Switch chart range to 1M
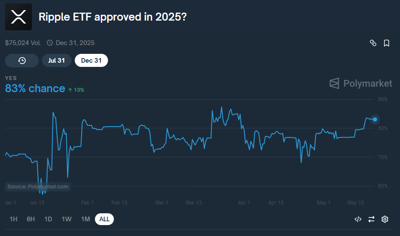 tap(85, 219)
